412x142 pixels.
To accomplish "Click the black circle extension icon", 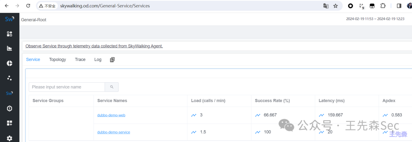I will 351,6.
